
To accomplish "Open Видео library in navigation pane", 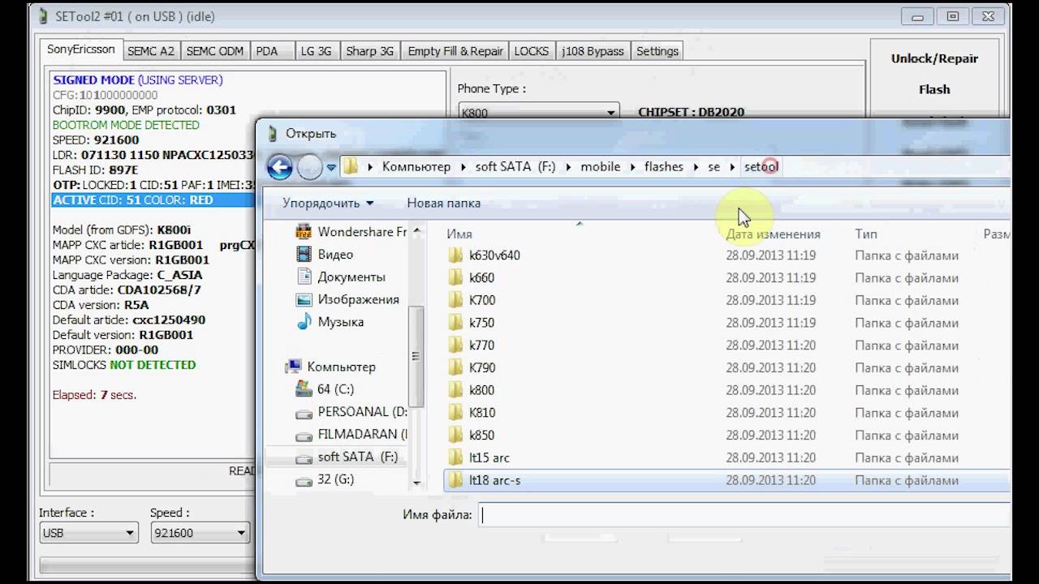I will pos(325,255).
